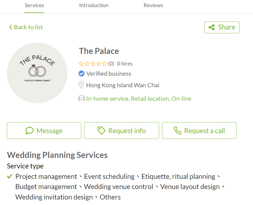Click the Share button
Viewport: 253px width, 205px height.
[222, 27]
